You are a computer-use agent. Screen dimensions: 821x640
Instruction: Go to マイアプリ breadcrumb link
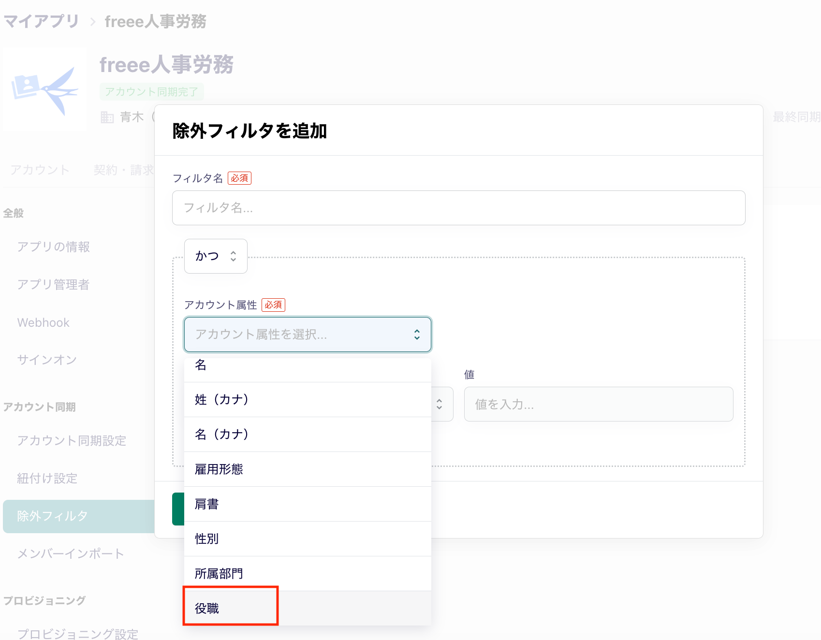41,22
